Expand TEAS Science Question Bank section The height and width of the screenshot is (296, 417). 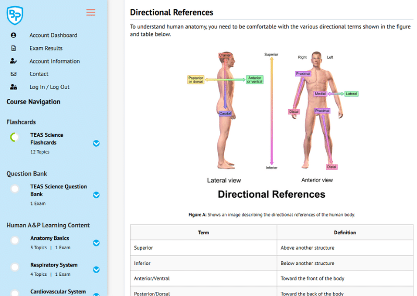[96, 195]
